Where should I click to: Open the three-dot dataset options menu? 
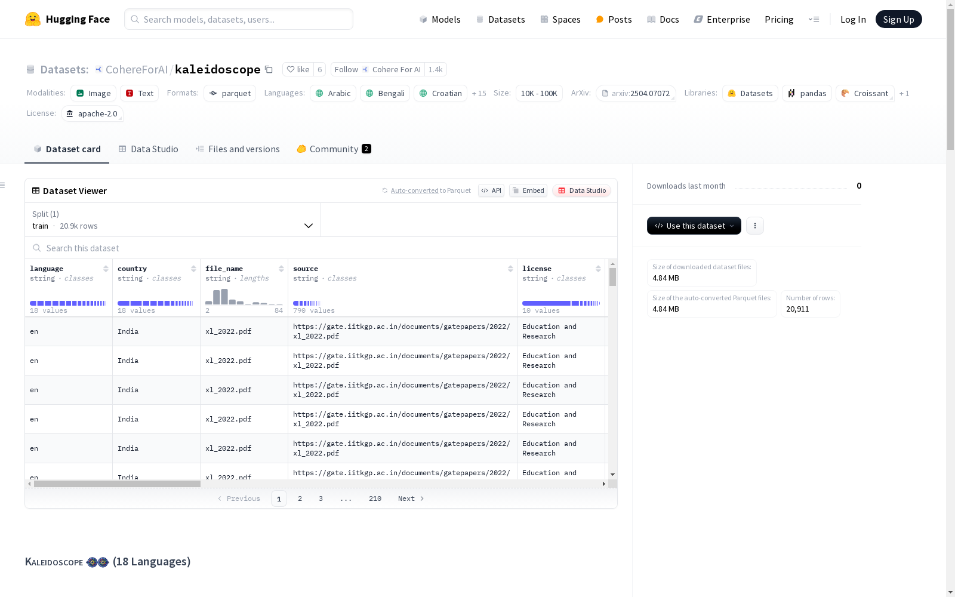tap(755, 226)
